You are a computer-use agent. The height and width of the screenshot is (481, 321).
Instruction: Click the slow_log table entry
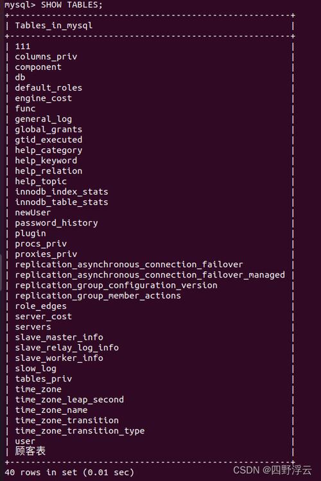pyautogui.click(x=35, y=369)
